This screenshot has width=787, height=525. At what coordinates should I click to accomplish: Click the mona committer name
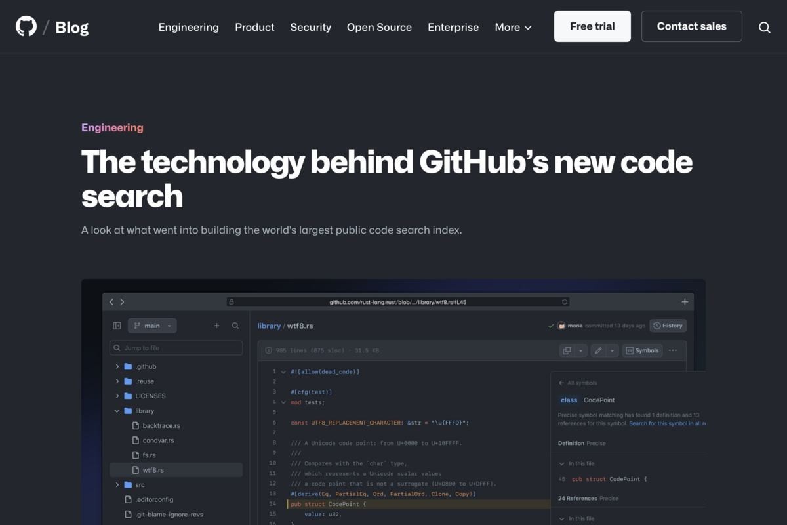click(x=575, y=325)
